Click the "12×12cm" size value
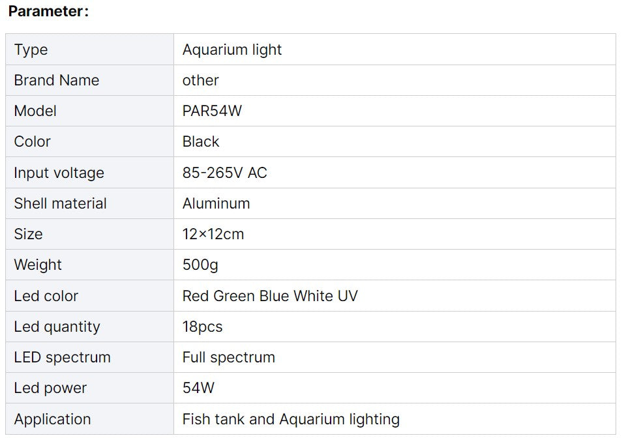Screen dimensions: 626x438 click(213, 234)
